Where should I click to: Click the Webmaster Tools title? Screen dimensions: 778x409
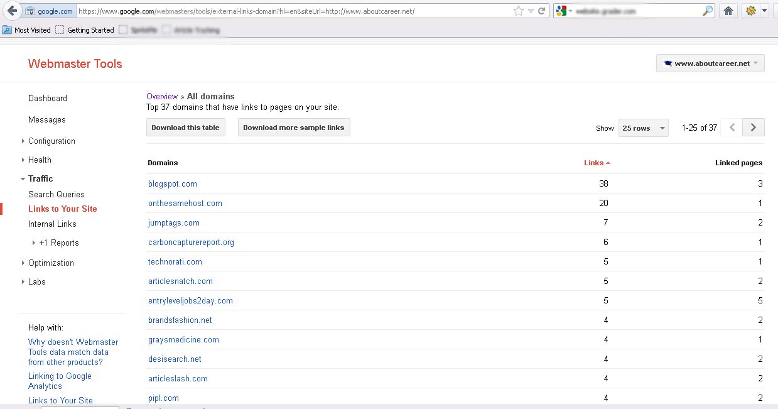(x=75, y=63)
